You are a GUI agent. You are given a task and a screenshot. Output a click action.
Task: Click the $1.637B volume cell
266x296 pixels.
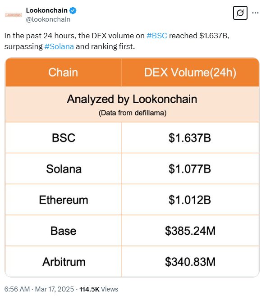pyautogui.click(x=190, y=137)
